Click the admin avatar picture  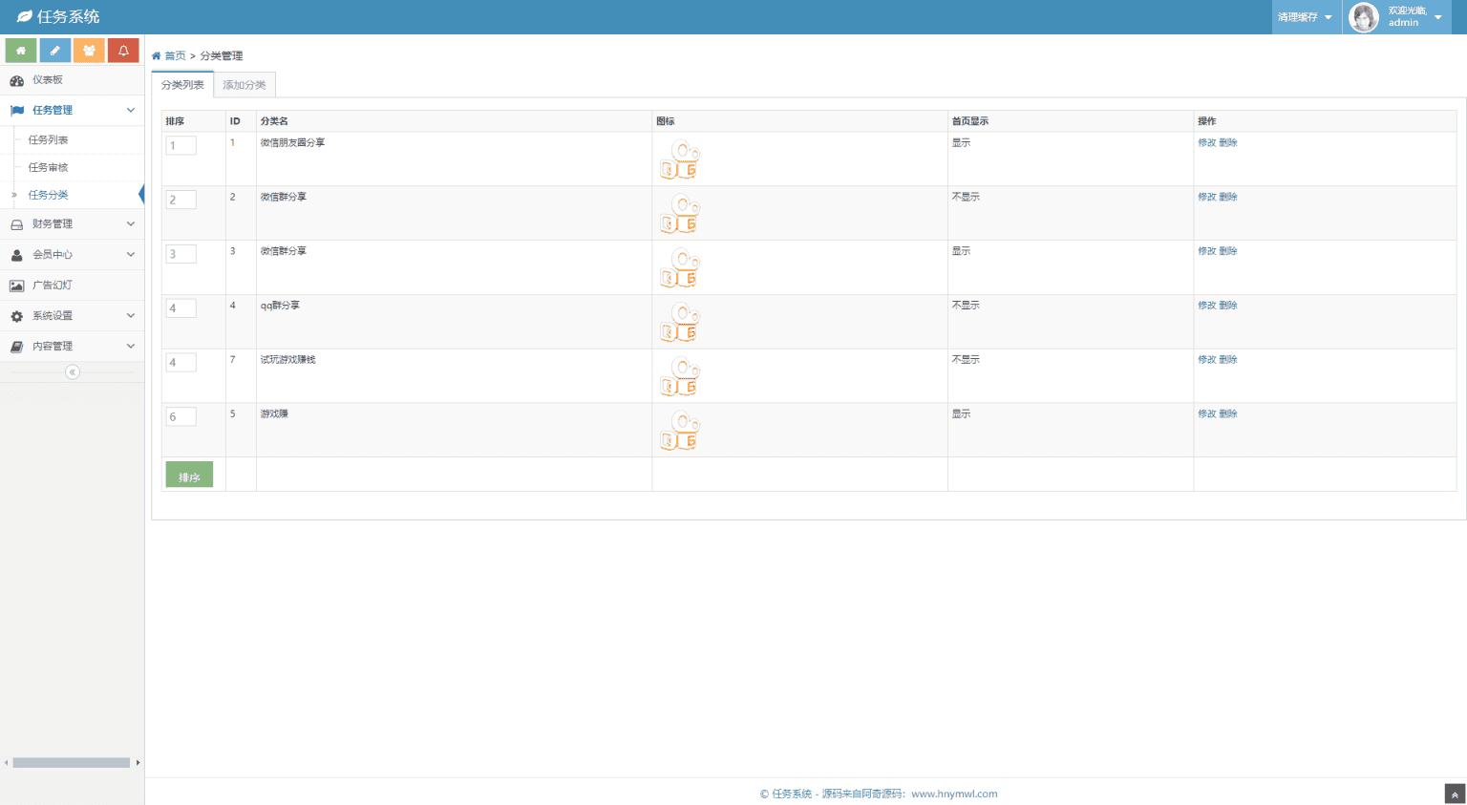click(1364, 17)
